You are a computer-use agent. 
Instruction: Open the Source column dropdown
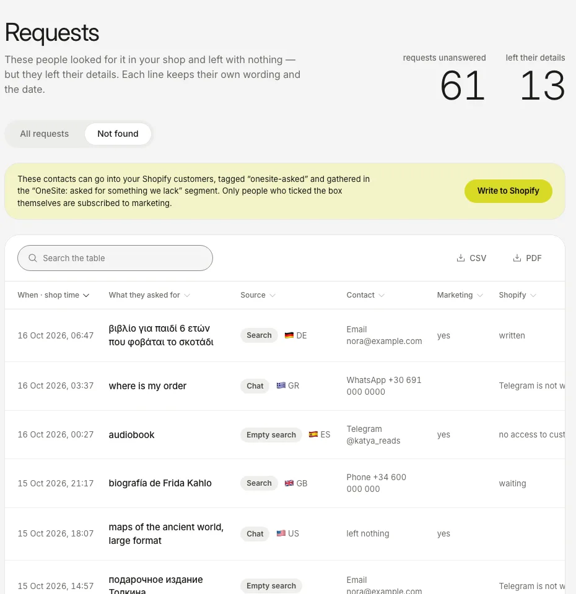pyautogui.click(x=258, y=295)
